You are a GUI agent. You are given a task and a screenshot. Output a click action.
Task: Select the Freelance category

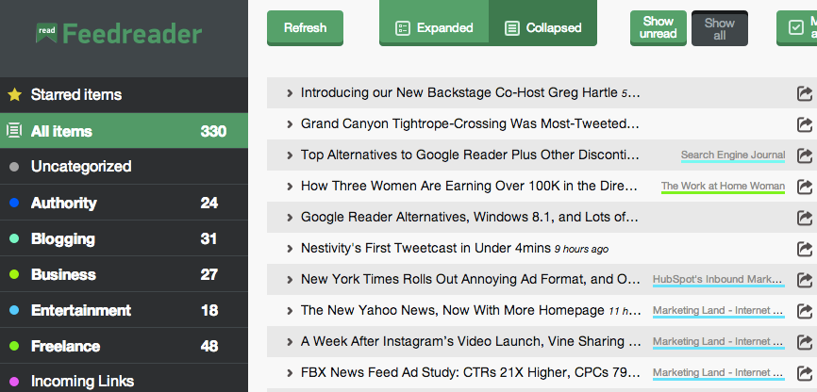[x=66, y=346]
